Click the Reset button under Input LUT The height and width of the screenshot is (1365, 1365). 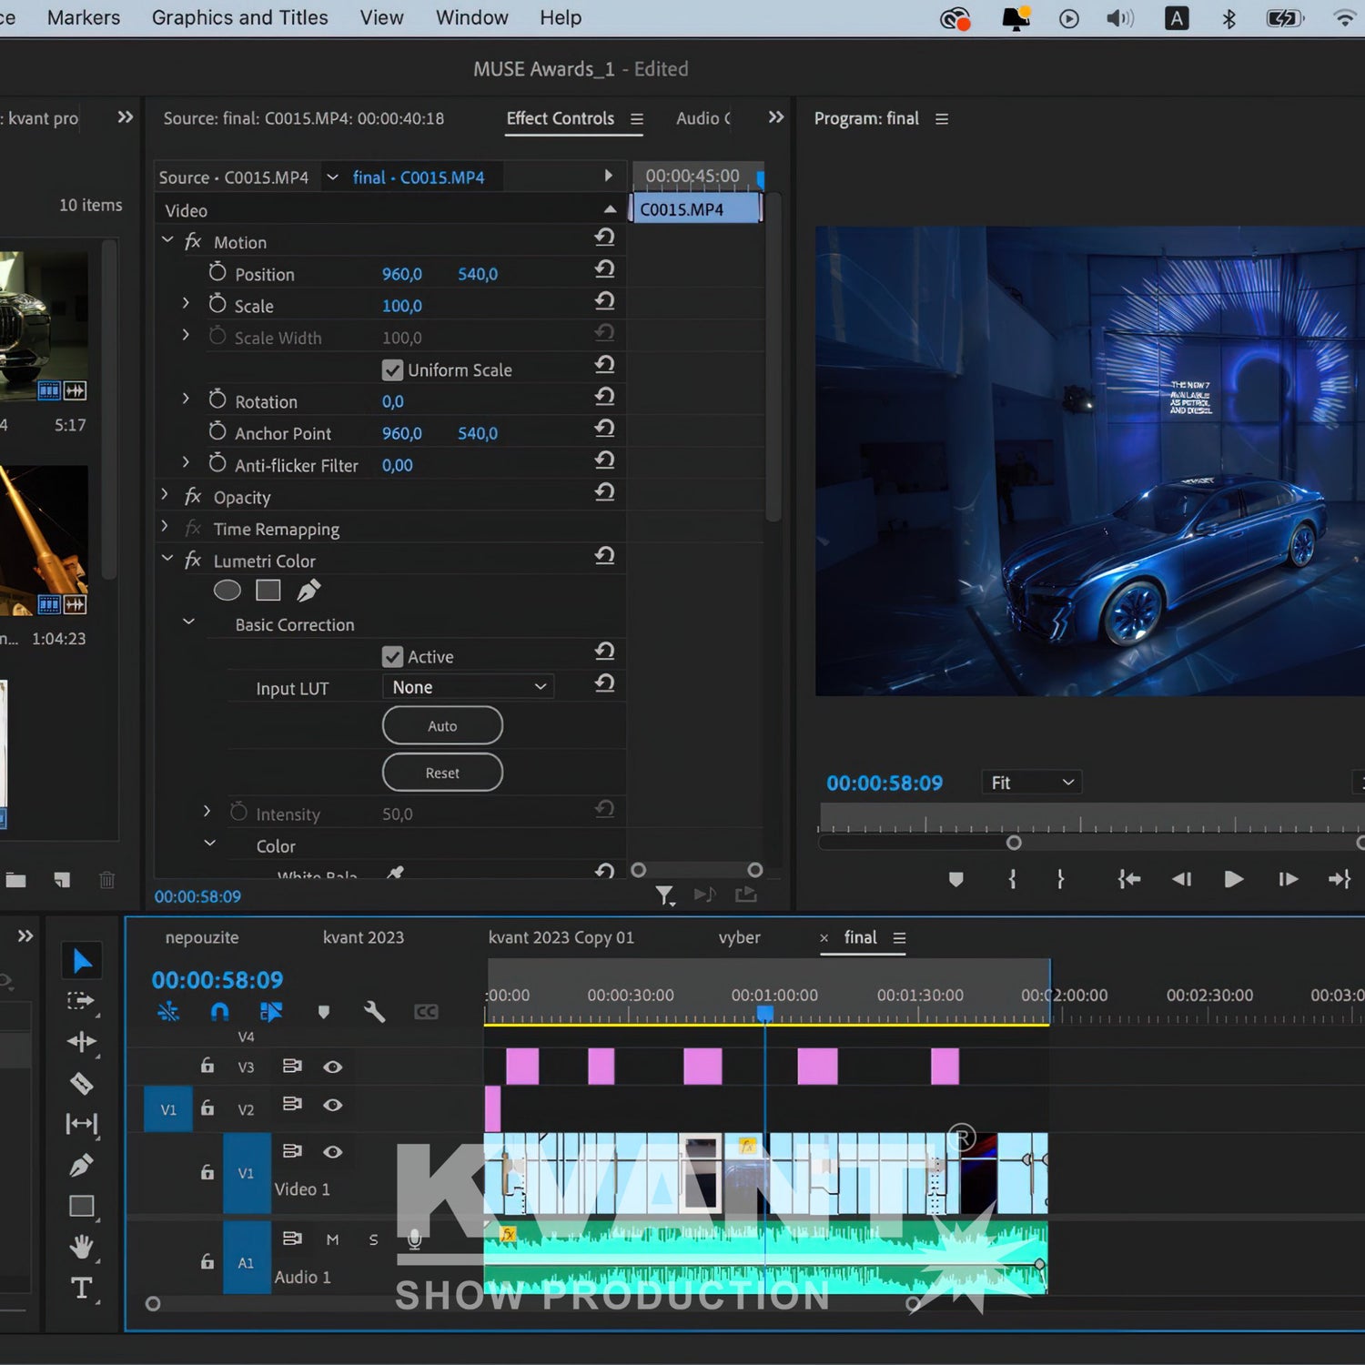[442, 773]
